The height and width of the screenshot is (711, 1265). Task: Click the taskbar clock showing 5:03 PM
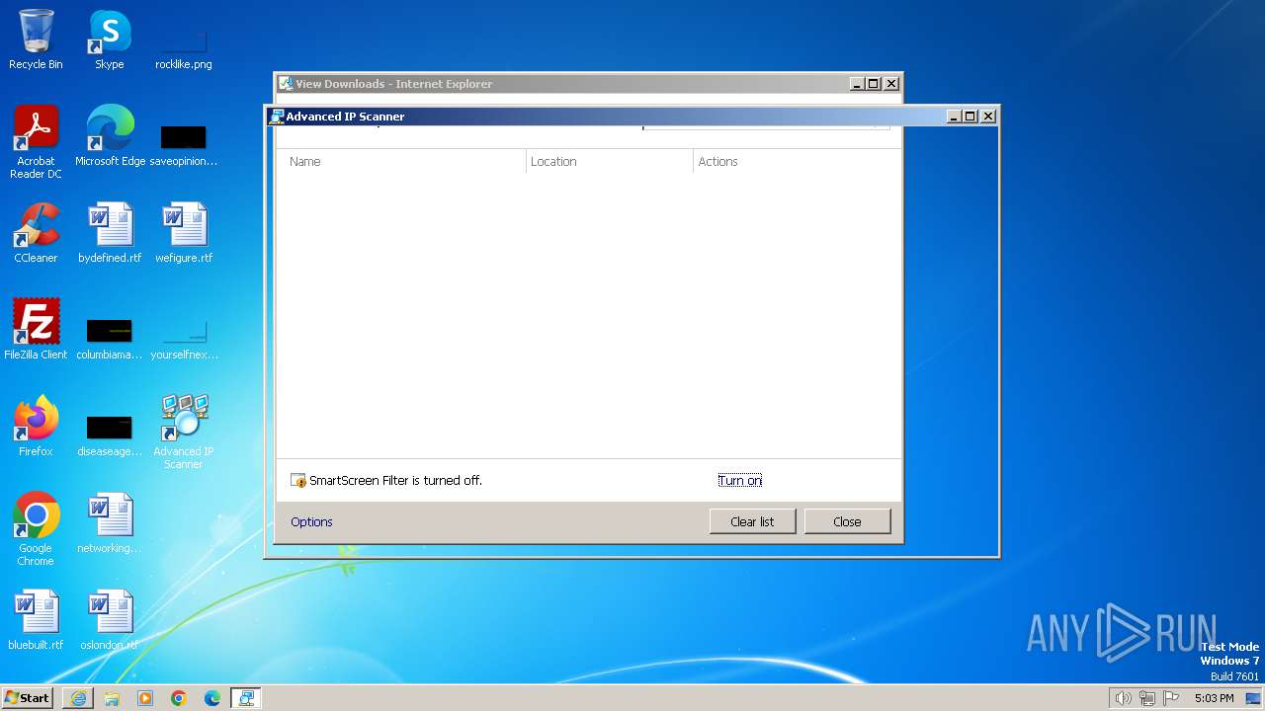[x=1214, y=698]
